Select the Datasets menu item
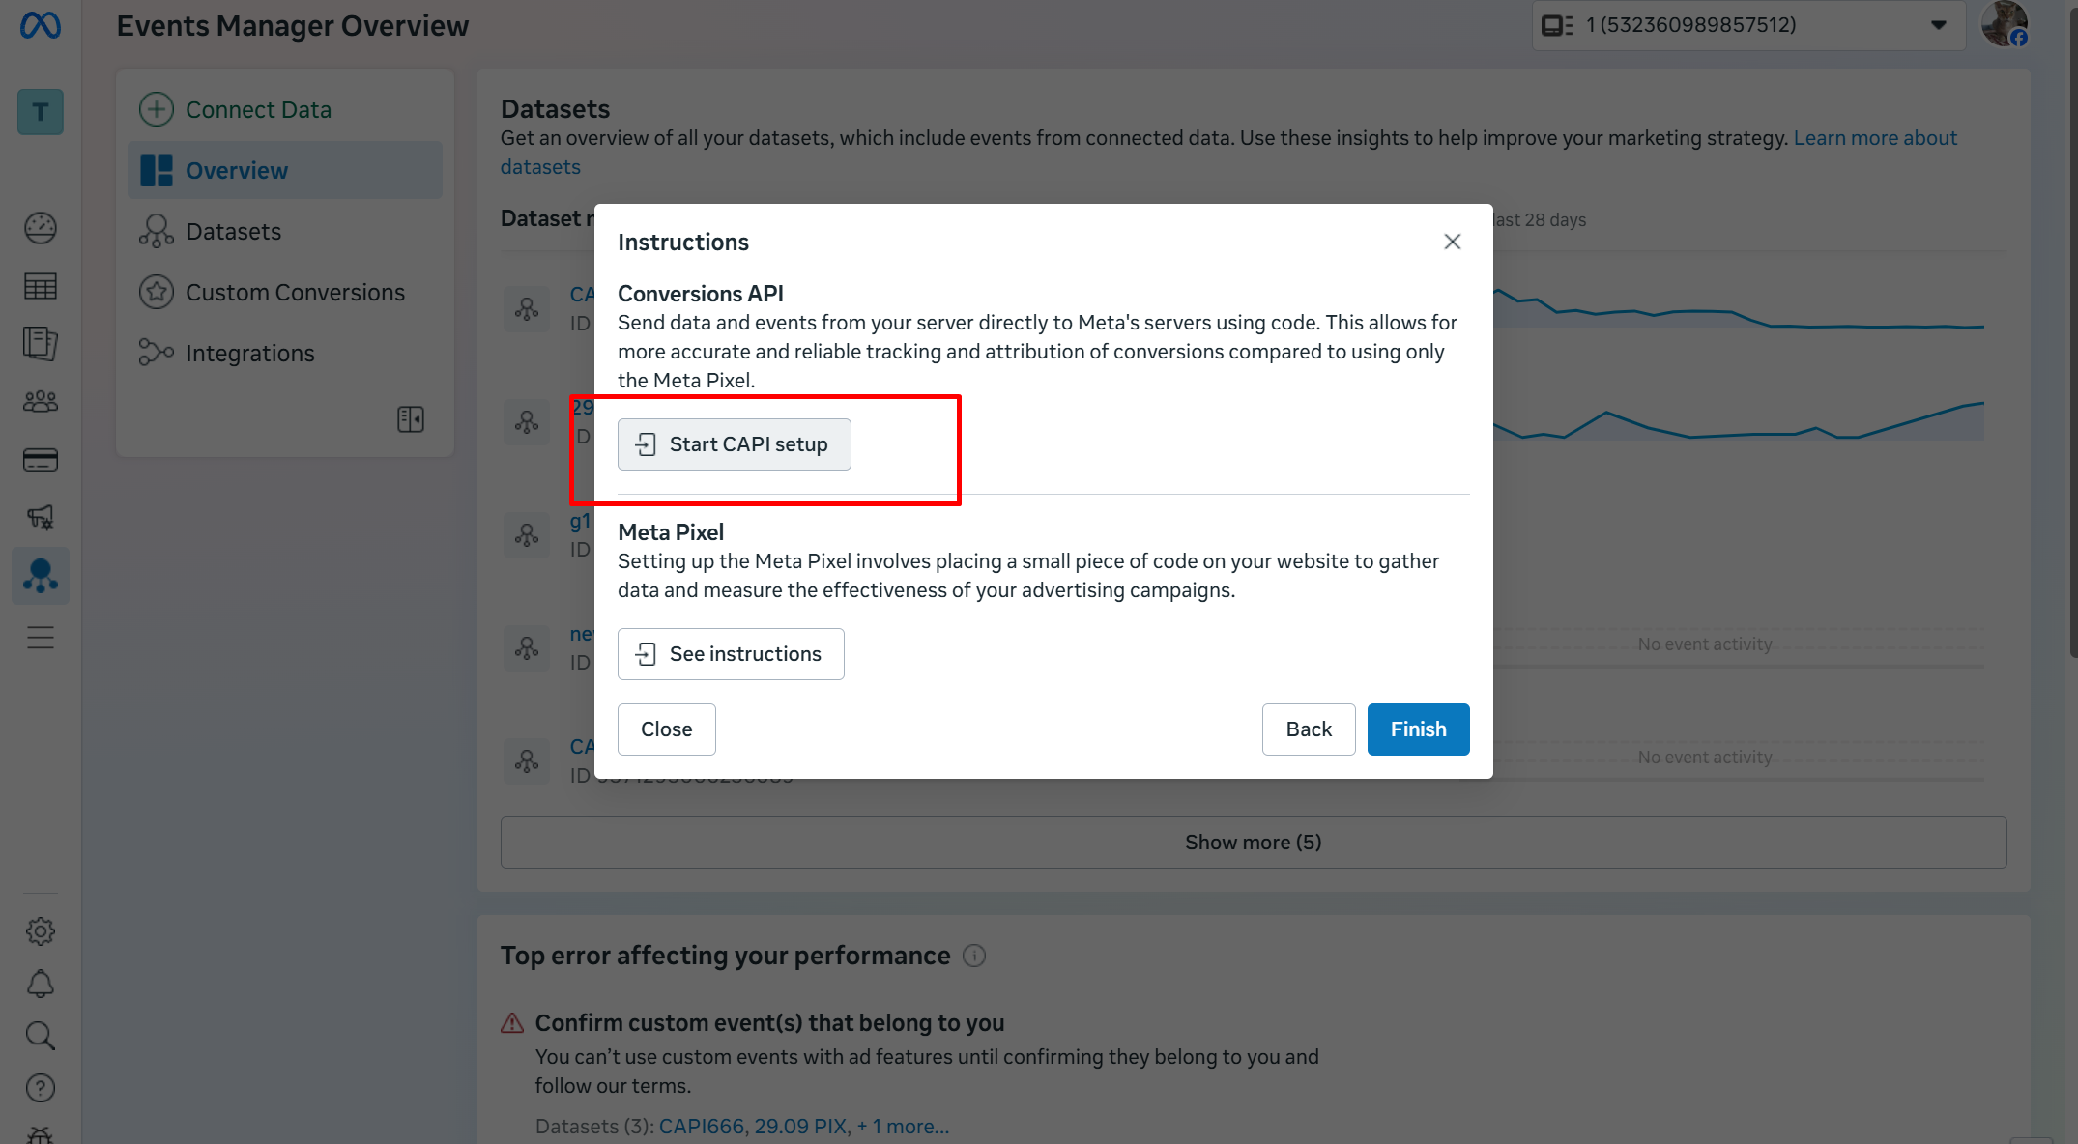2078x1144 pixels. [x=233, y=232]
